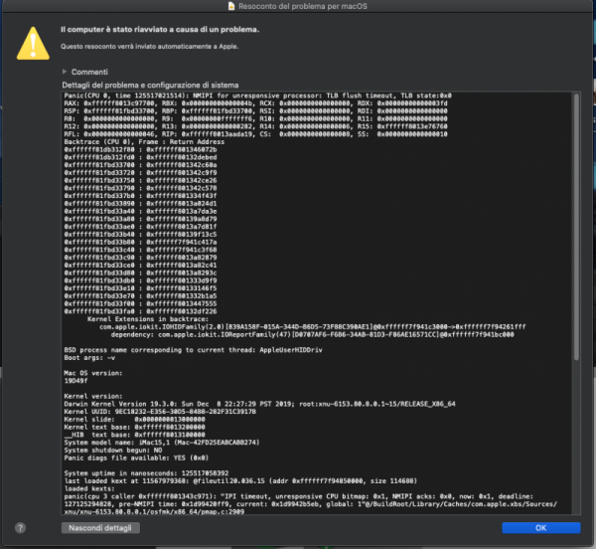Click 'BSD process name' AppleUserHIDDriv line

point(193,350)
